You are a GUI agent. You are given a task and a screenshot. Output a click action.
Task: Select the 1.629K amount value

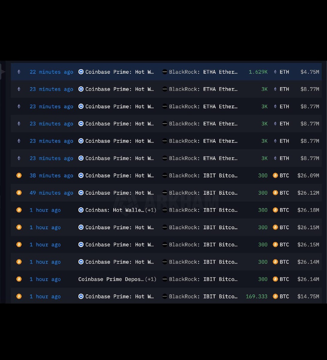coord(258,72)
